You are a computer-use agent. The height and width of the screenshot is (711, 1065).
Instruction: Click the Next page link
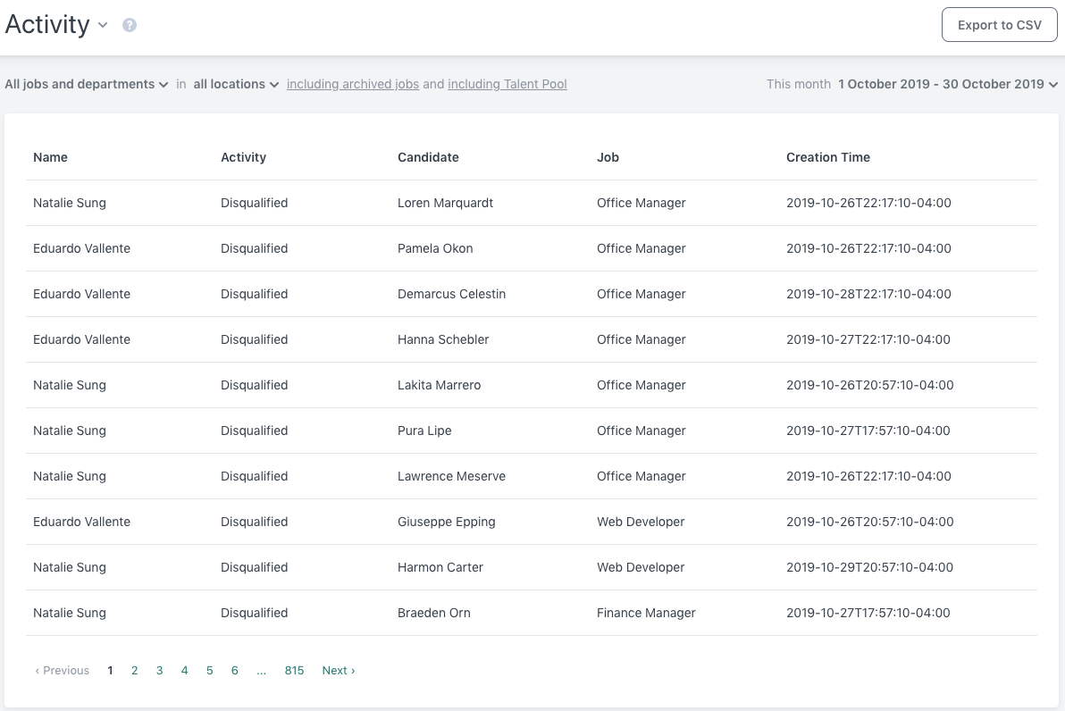point(339,670)
